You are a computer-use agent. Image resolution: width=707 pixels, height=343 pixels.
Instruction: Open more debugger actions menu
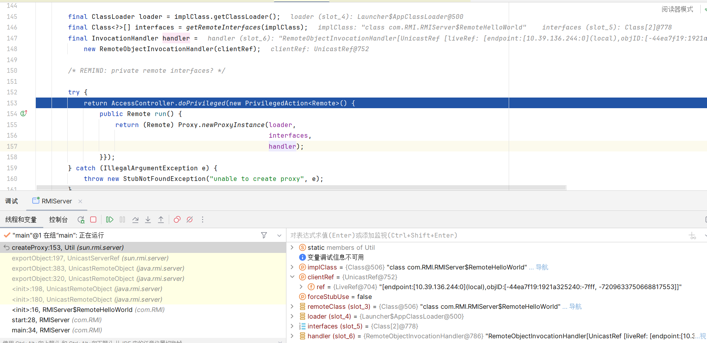point(203,219)
